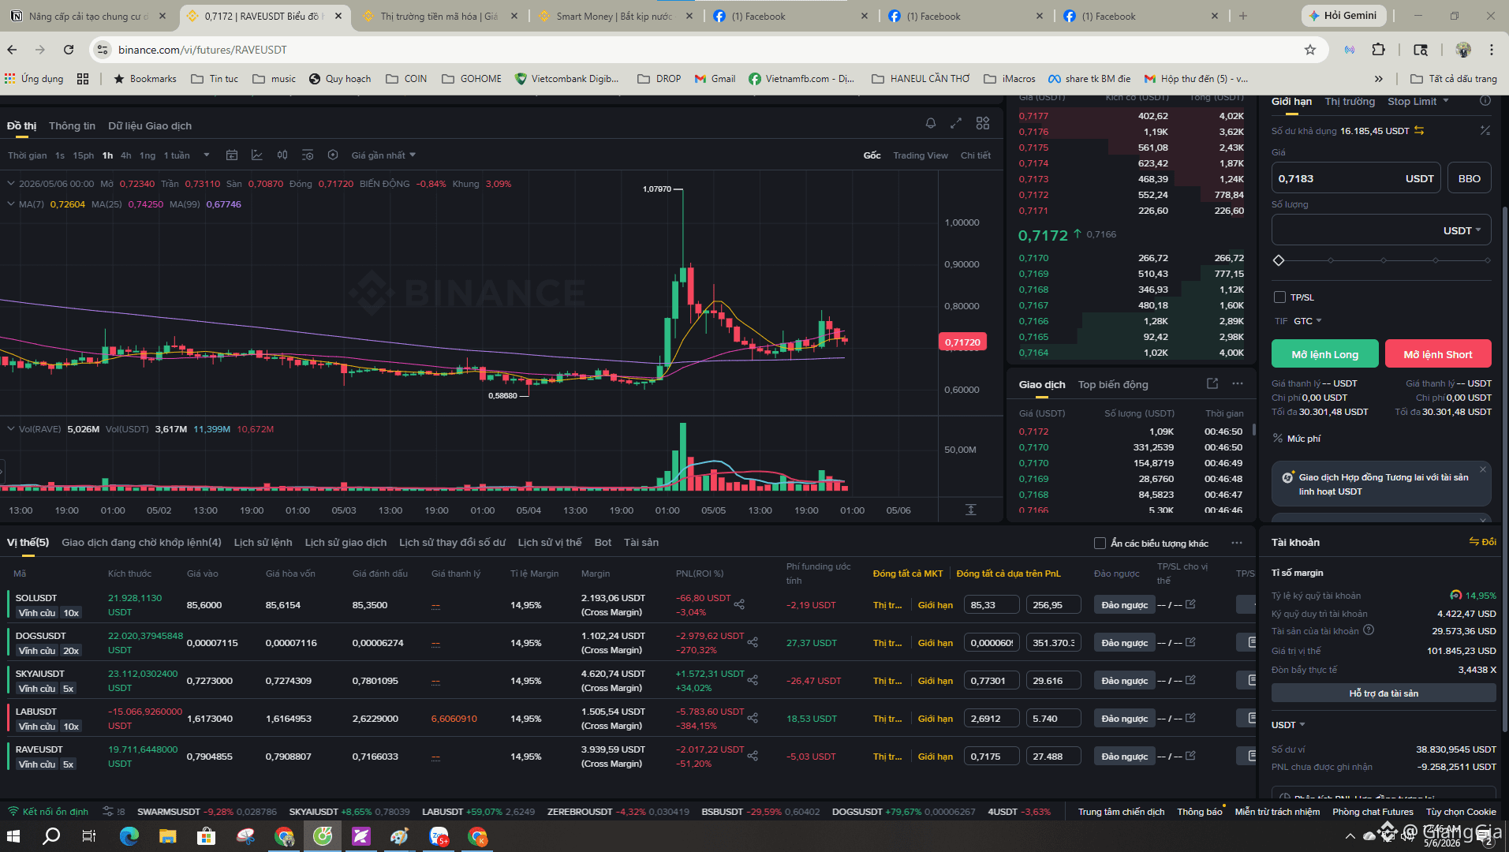Edit TP/SL for the DOGSUSDT position
The height and width of the screenshot is (852, 1509).
click(1191, 642)
